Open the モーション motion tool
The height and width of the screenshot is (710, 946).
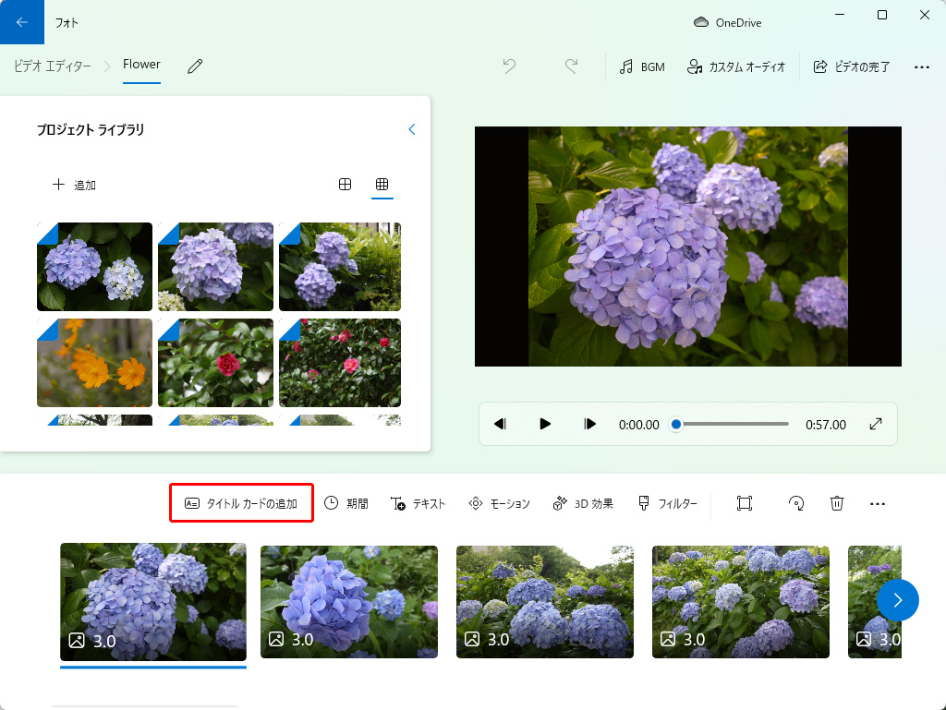click(x=500, y=503)
